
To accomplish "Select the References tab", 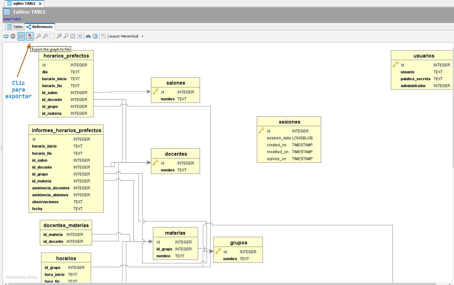I will click(40, 27).
